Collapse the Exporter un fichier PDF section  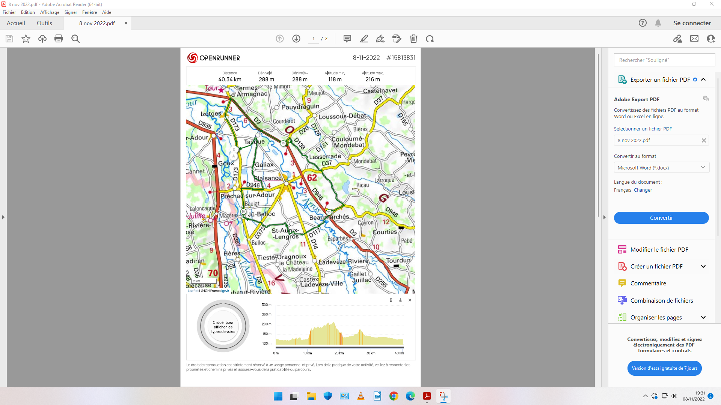(703, 79)
